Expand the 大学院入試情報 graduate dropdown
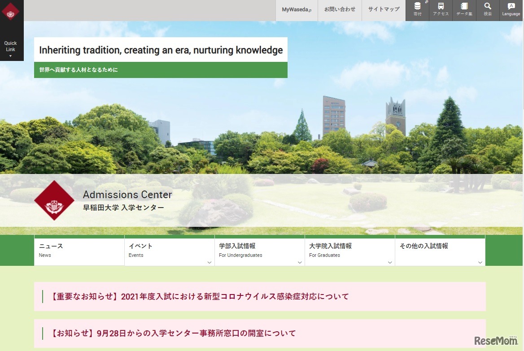The image size is (524, 351). click(390, 262)
